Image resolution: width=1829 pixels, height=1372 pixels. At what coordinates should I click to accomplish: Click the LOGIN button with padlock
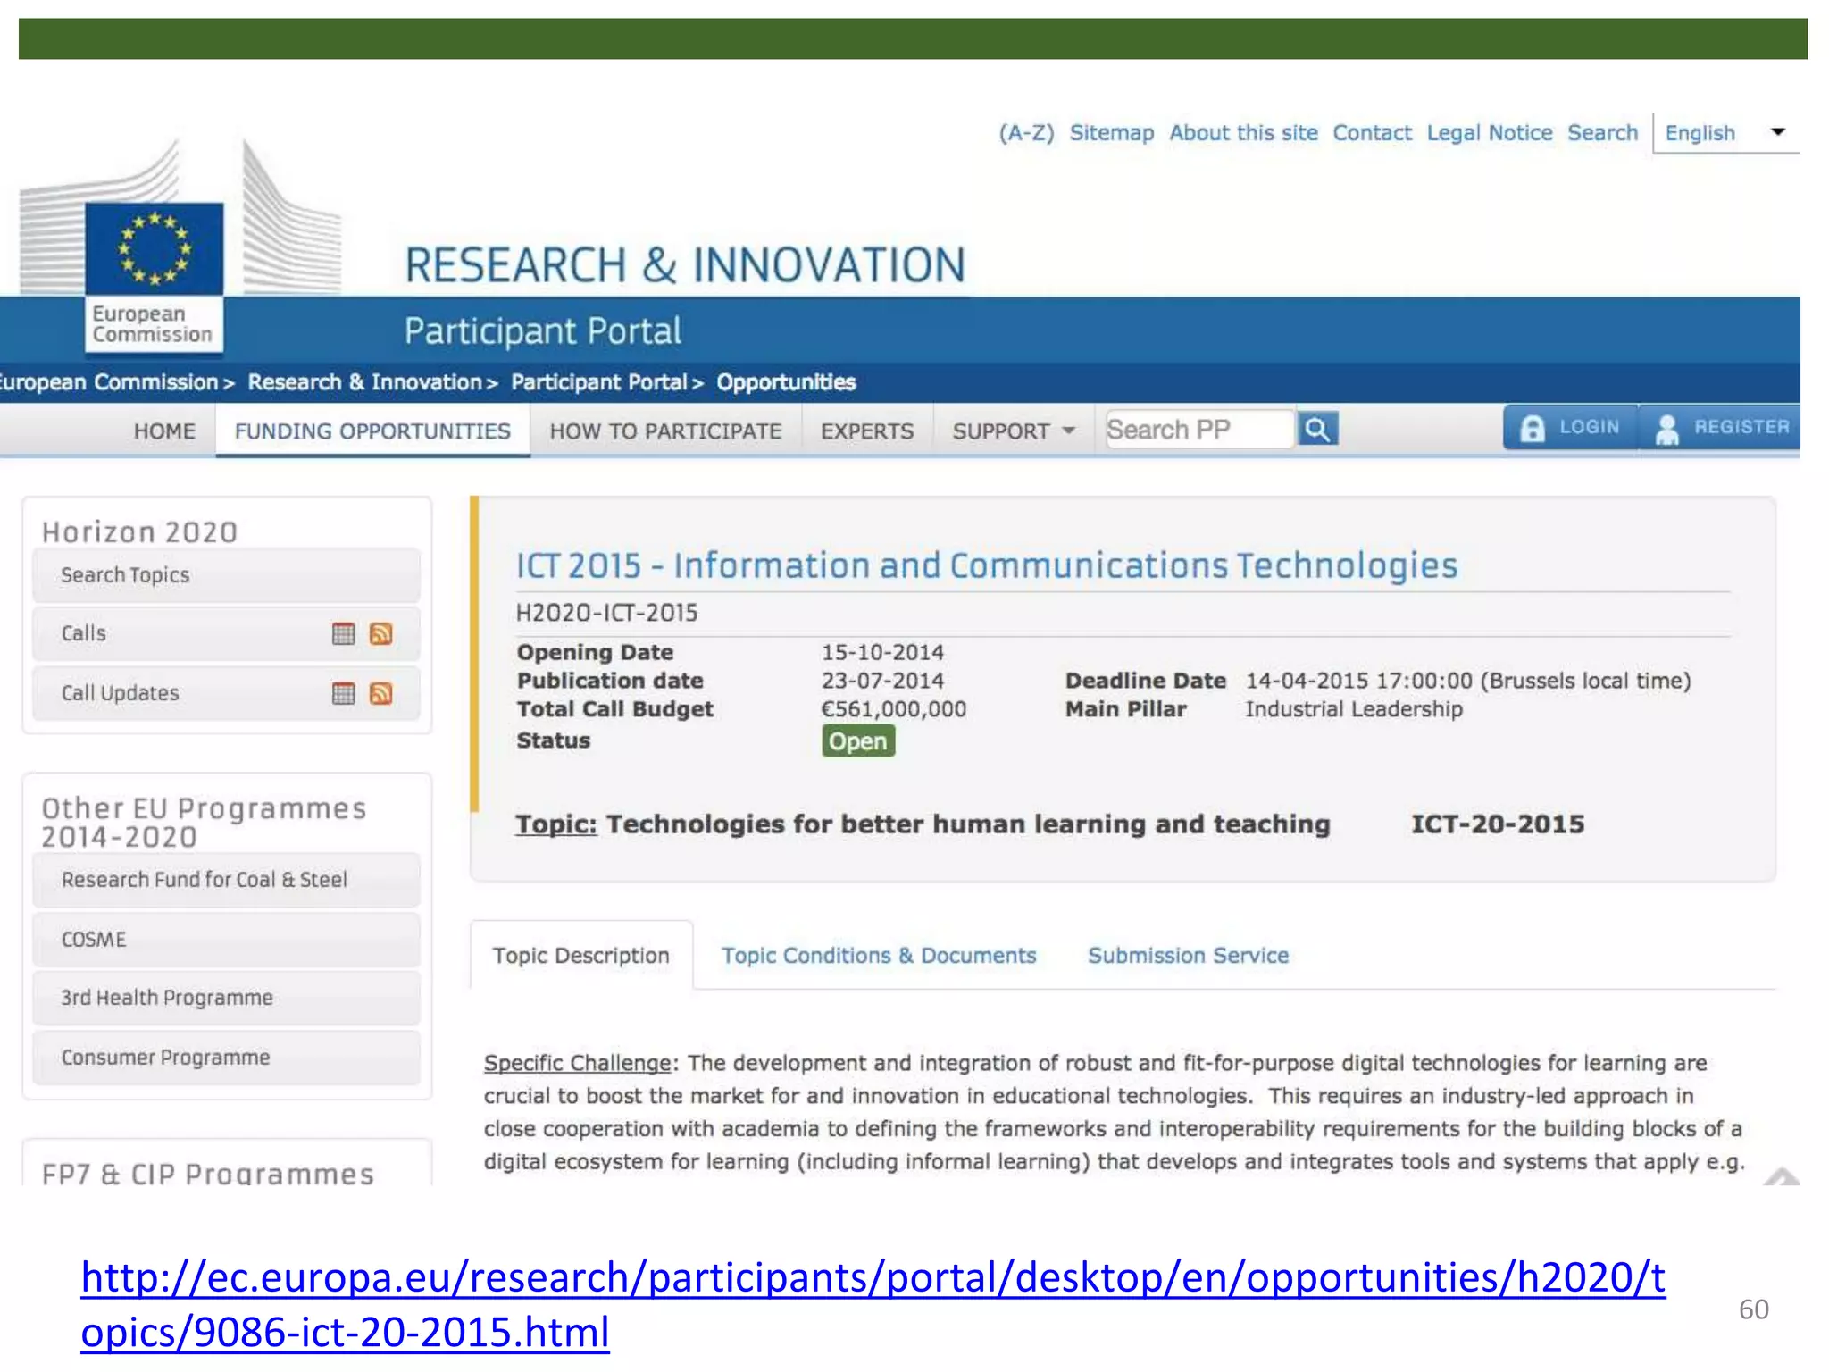click(1571, 428)
